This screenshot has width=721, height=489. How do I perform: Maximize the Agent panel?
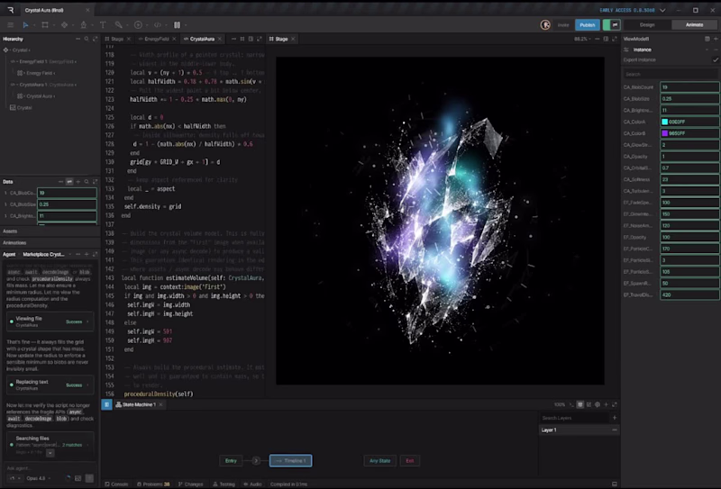tap(96, 254)
